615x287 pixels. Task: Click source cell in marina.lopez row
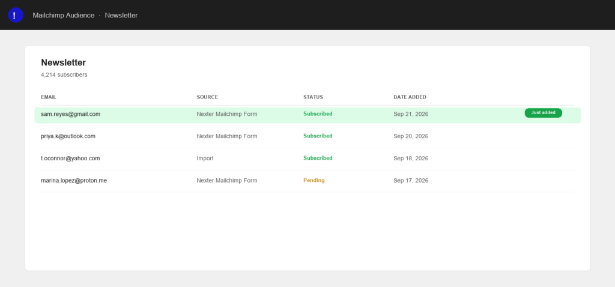[x=227, y=180]
